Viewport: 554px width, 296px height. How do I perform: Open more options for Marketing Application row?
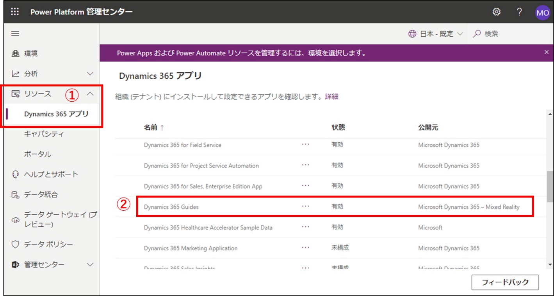(x=305, y=248)
